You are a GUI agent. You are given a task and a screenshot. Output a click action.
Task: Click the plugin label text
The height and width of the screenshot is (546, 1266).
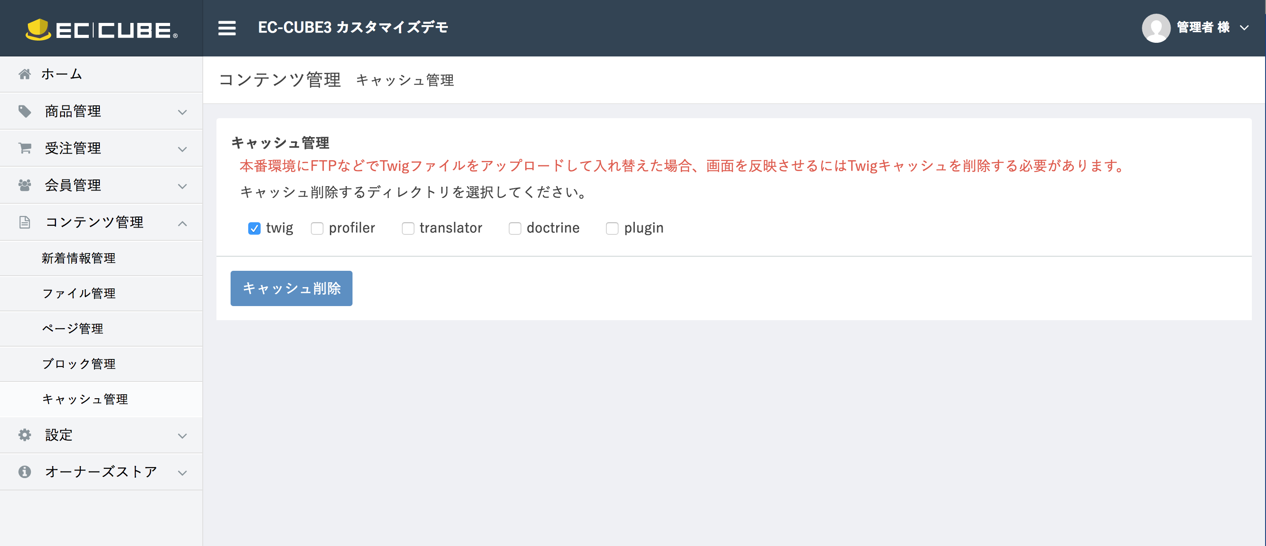(644, 228)
